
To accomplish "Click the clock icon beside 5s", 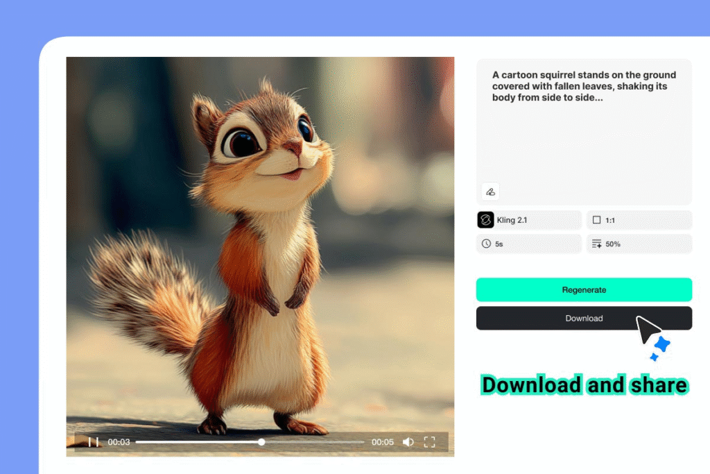I will tap(486, 244).
